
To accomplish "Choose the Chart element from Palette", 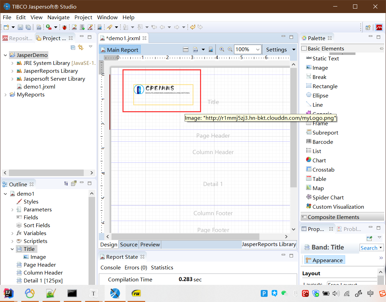I will pos(318,160).
